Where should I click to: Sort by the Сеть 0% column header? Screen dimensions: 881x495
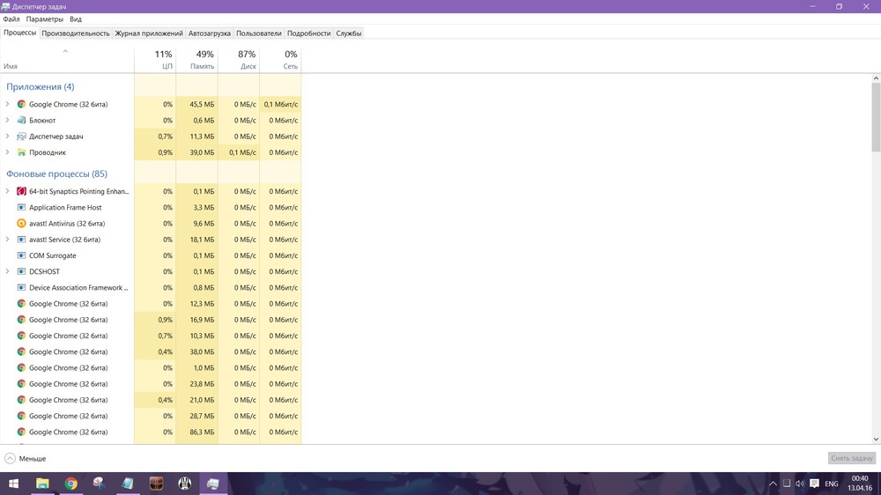tap(280, 60)
